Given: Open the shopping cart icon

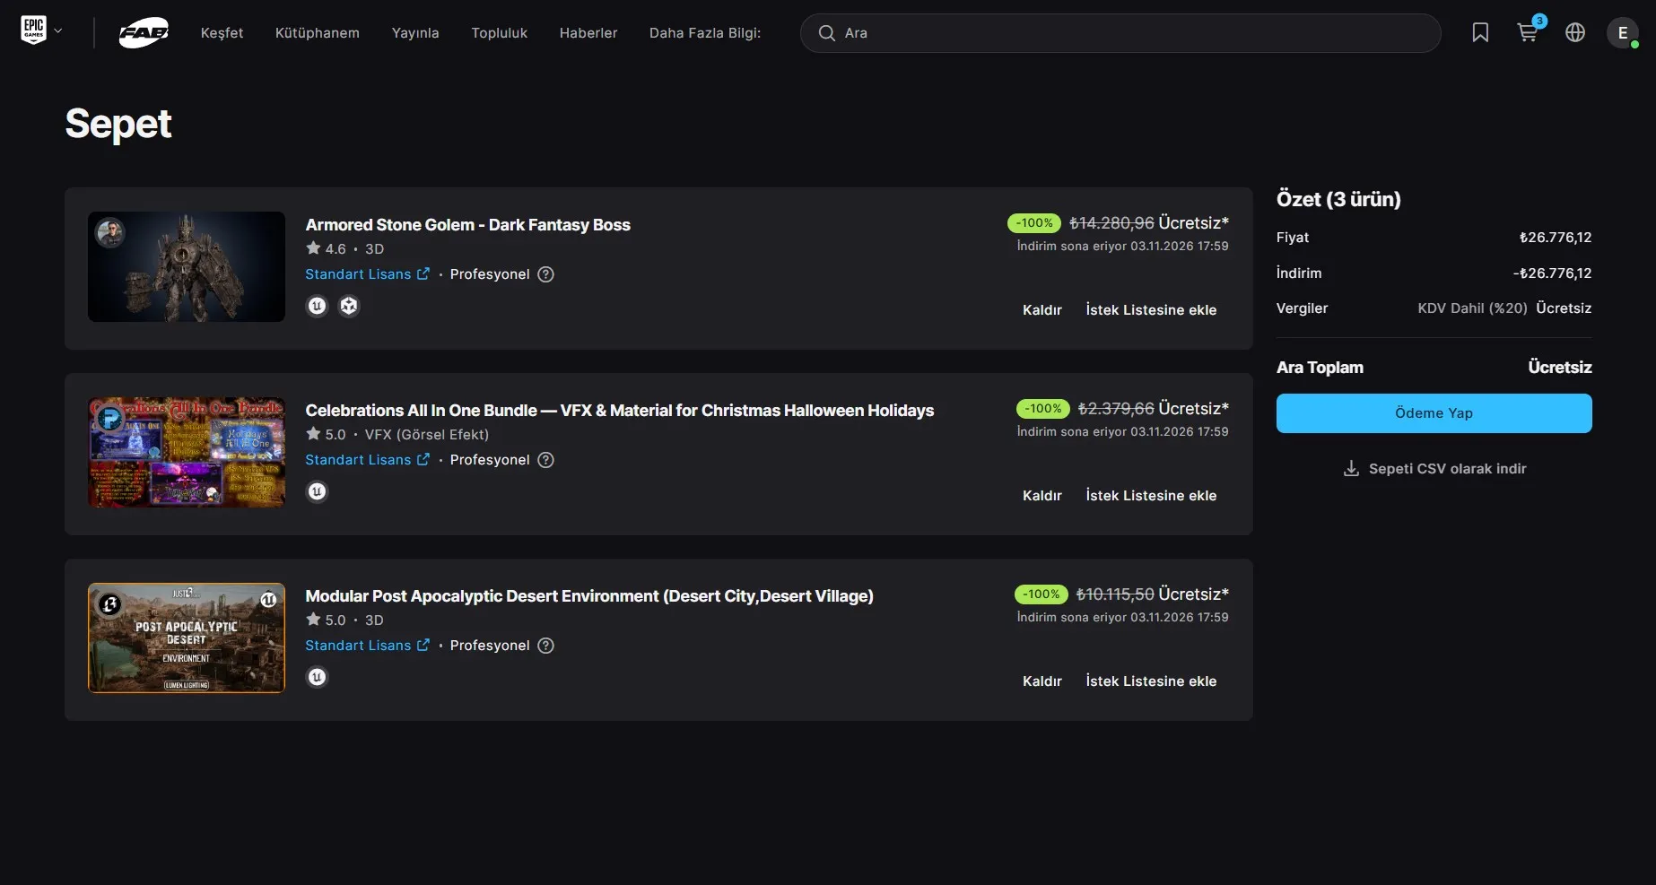Looking at the screenshot, I should 1528,32.
